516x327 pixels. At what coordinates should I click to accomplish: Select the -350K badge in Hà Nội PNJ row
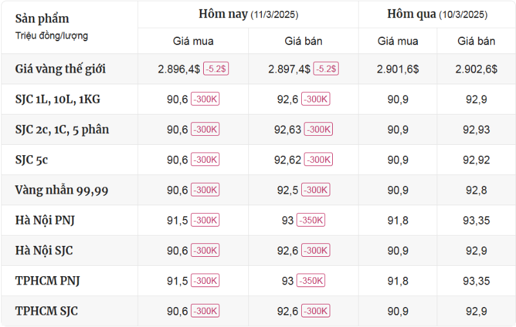tap(311, 220)
